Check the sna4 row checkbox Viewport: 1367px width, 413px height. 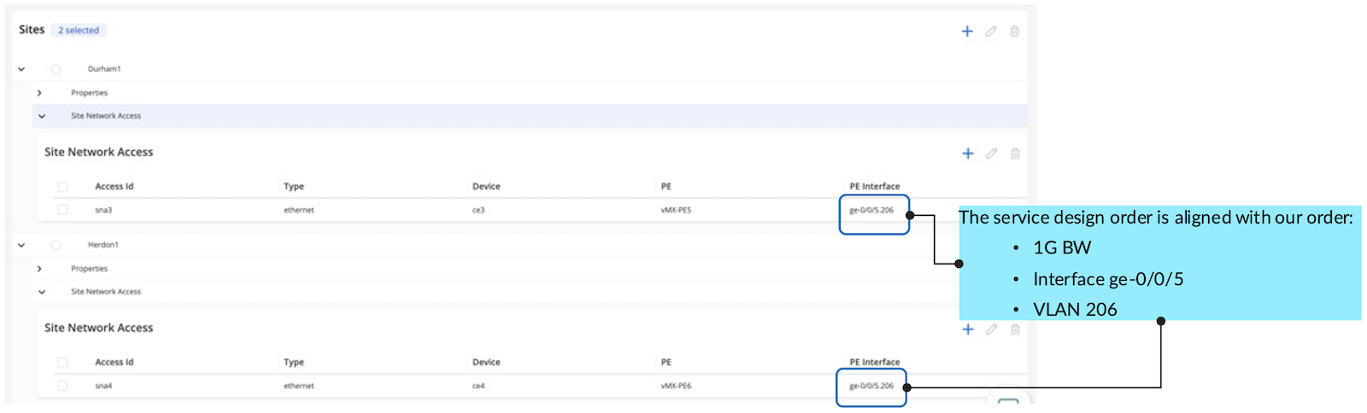(x=62, y=386)
